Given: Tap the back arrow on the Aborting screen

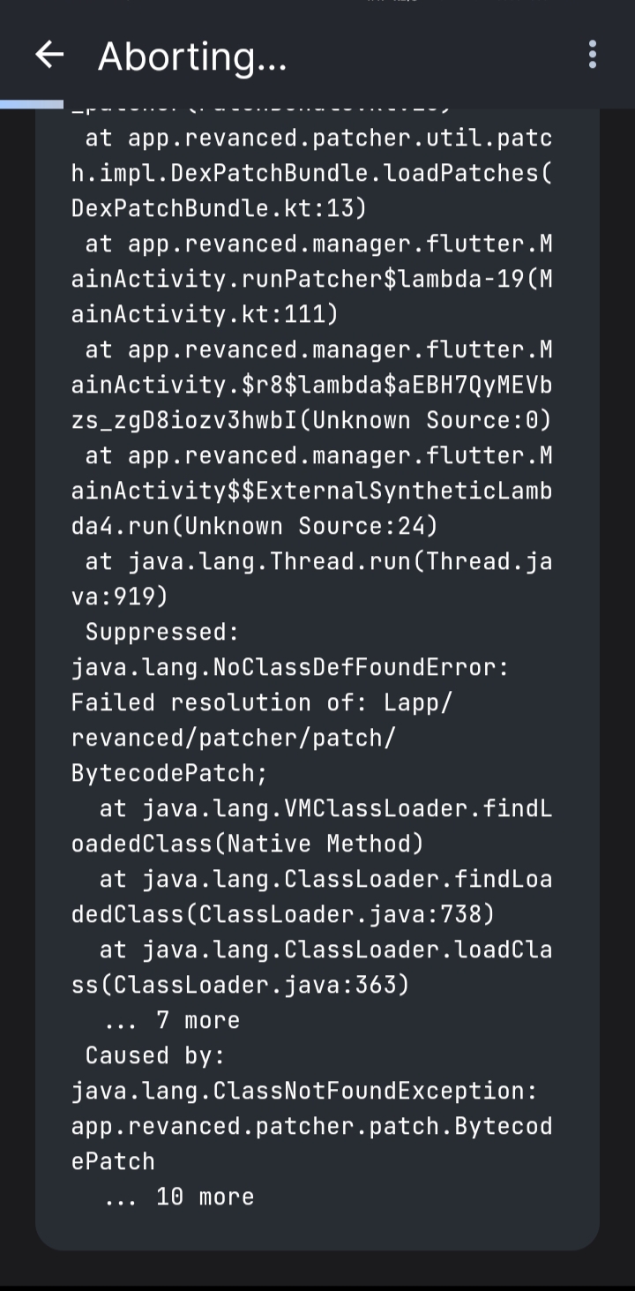Looking at the screenshot, I should (50, 56).
